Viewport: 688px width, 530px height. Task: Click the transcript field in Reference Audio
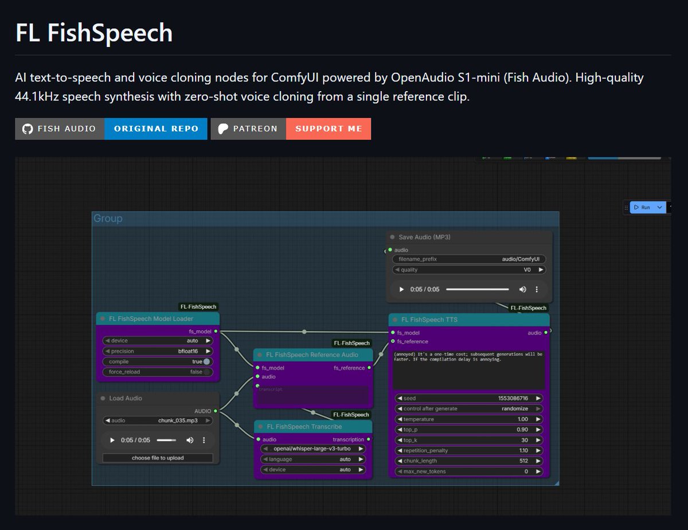(312, 396)
